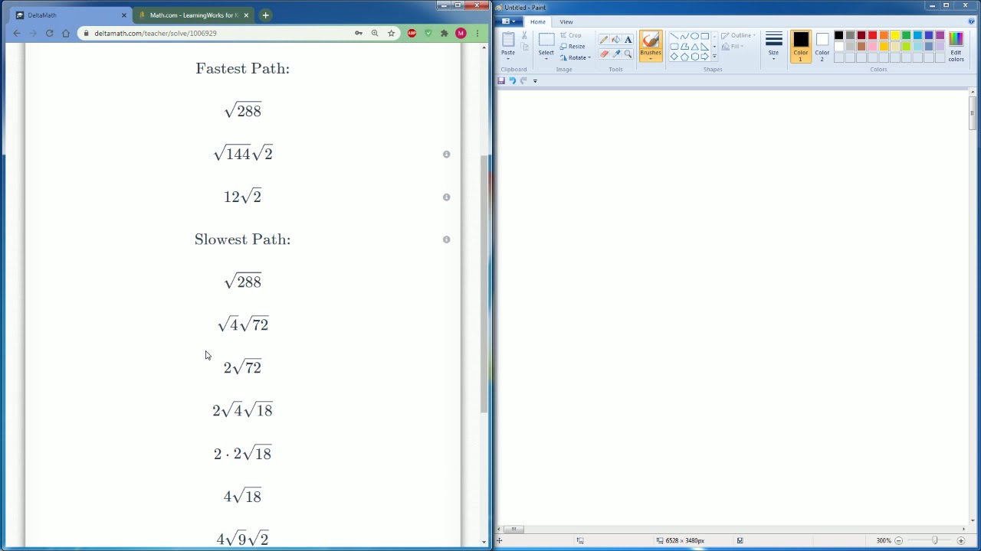This screenshot has height=551, width=981.
Task: Bookmark this page with the star icon
Action: 391,33
